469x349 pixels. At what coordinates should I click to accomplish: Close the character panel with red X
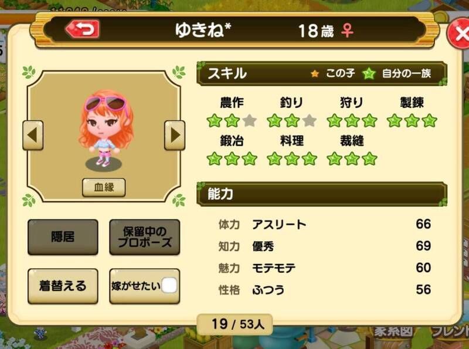coord(459,33)
